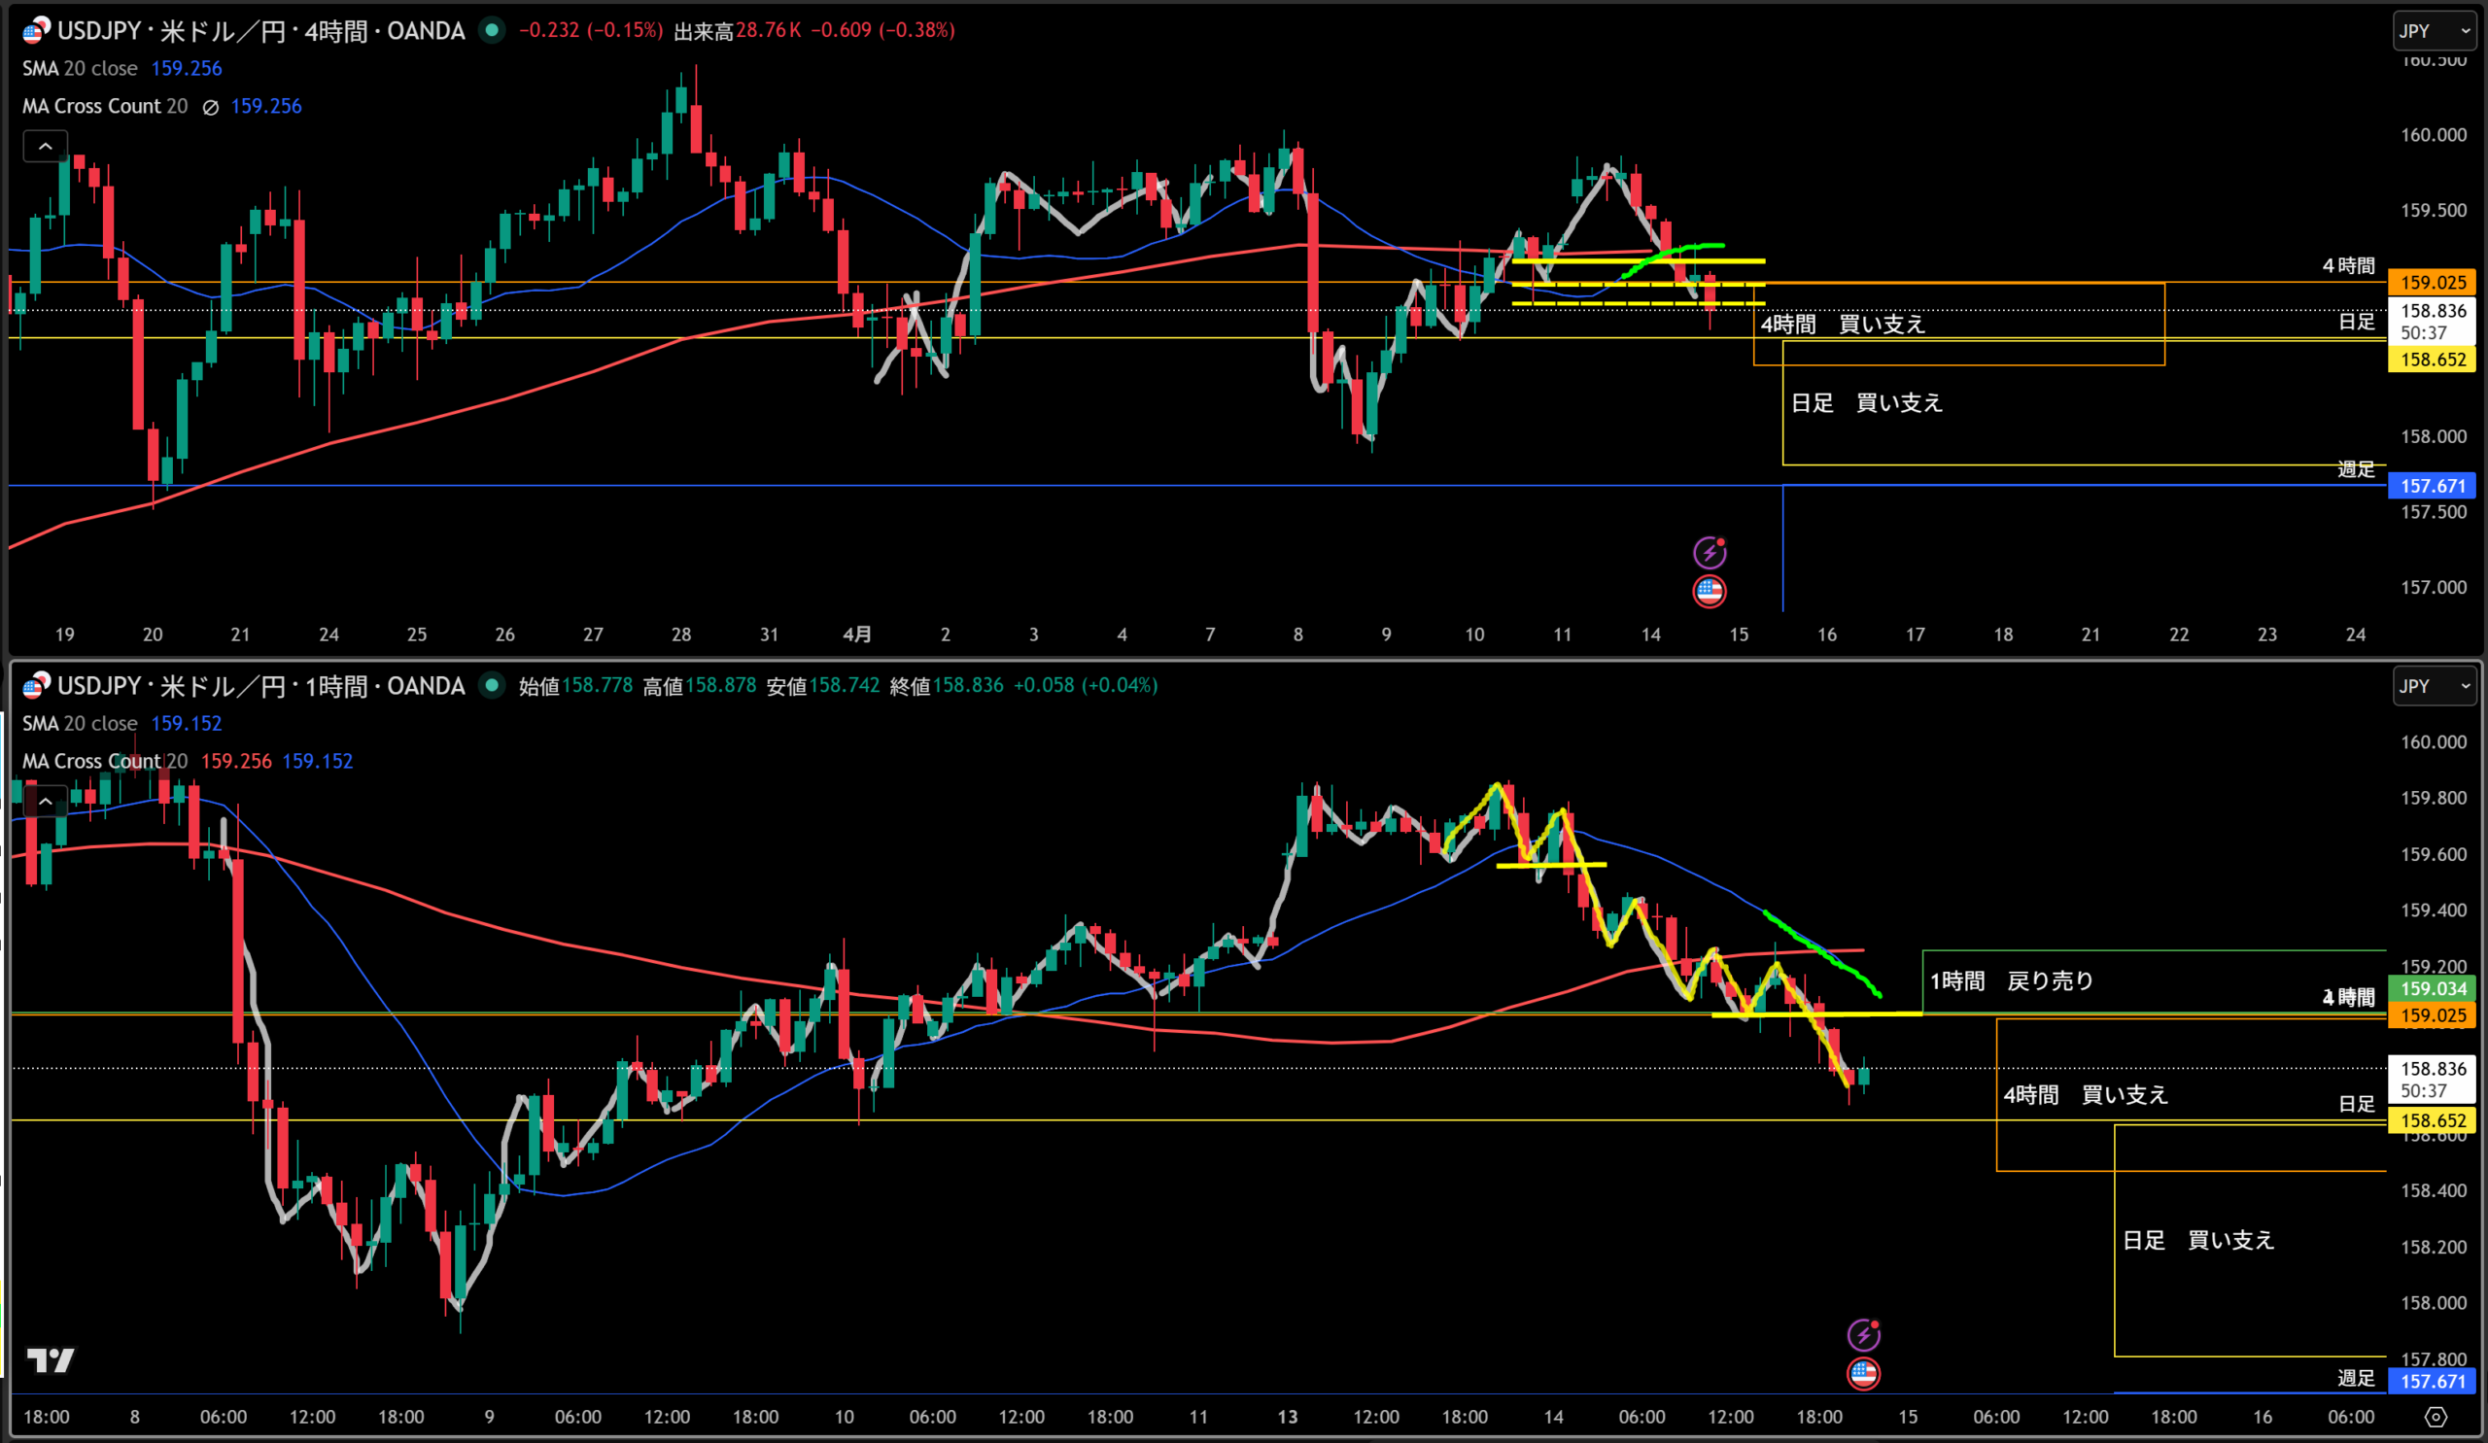Click the '日足 買い支え' label in top chart
The height and width of the screenshot is (1443, 2488).
click(1866, 402)
